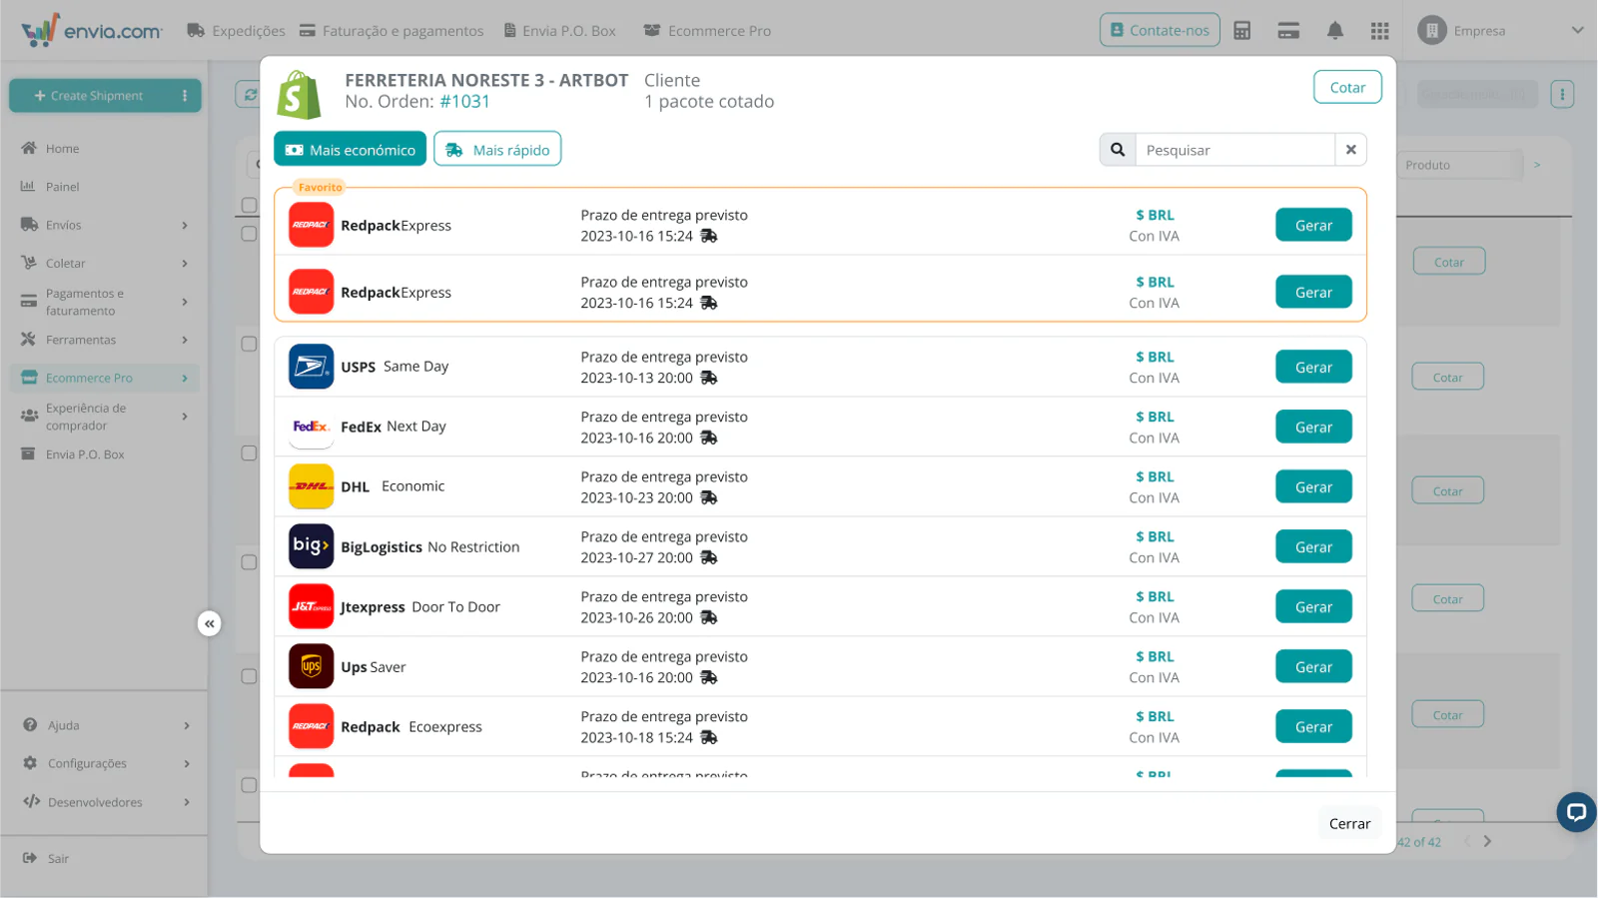
Task: Open order number #1031 link
Action: (x=465, y=101)
